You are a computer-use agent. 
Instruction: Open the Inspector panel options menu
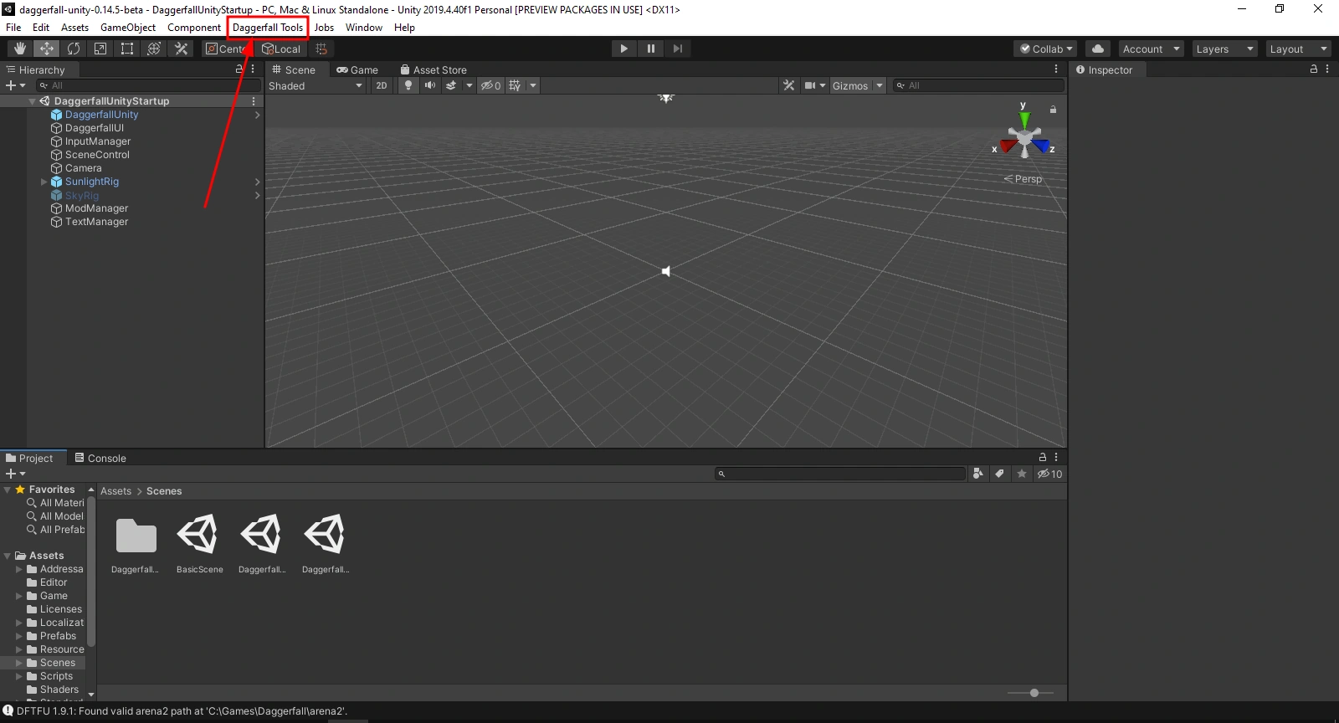[x=1327, y=69]
